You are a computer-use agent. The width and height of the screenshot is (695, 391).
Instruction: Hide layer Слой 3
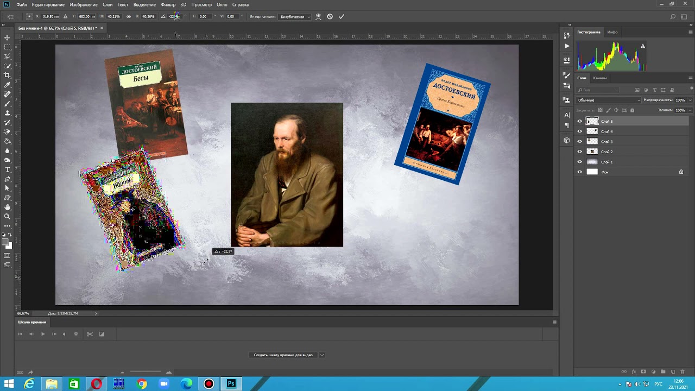tap(579, 142)
